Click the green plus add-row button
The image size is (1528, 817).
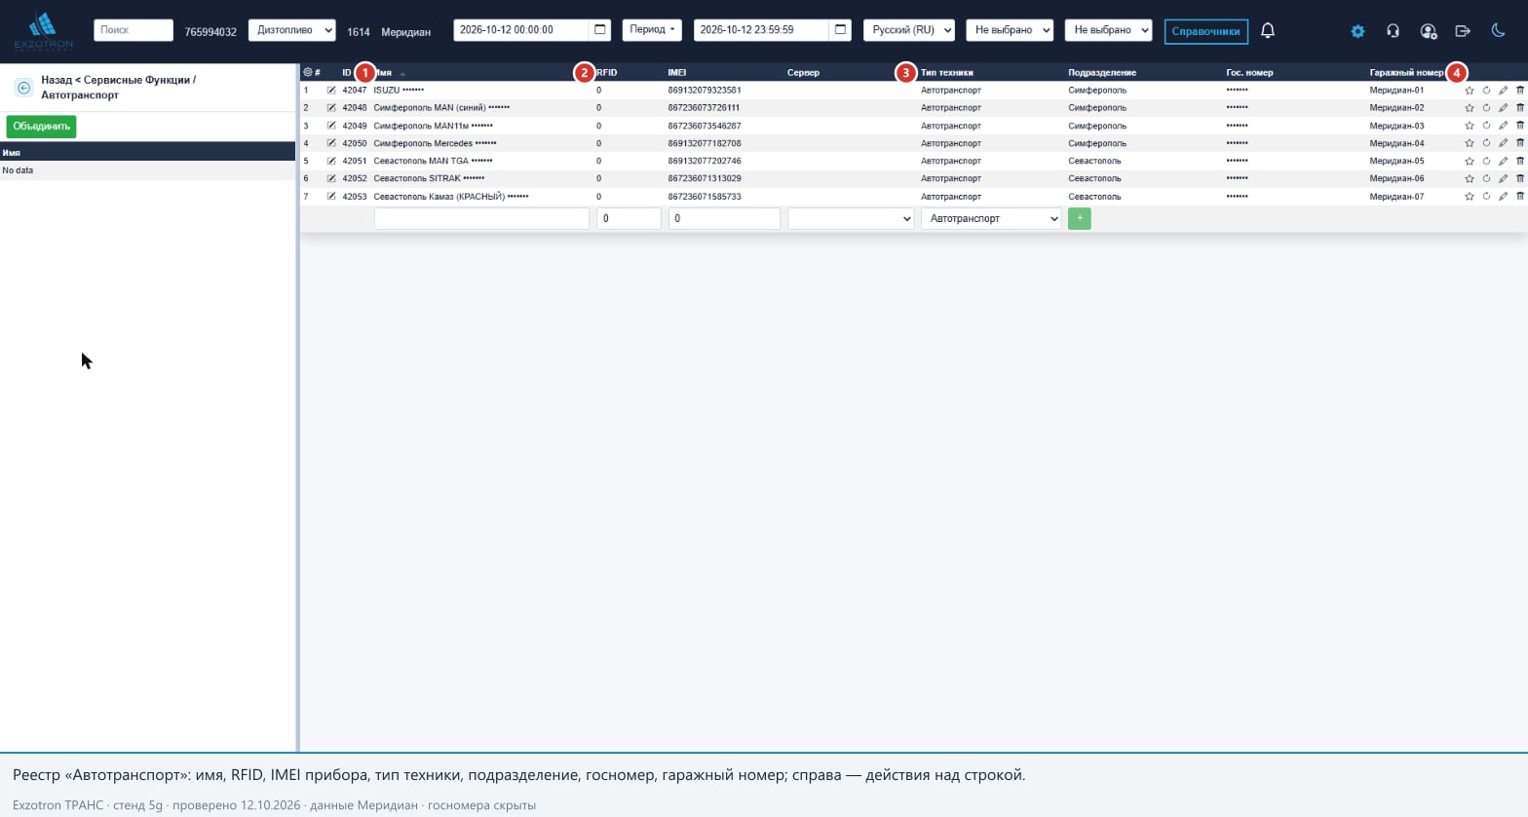coord(1080,218)
